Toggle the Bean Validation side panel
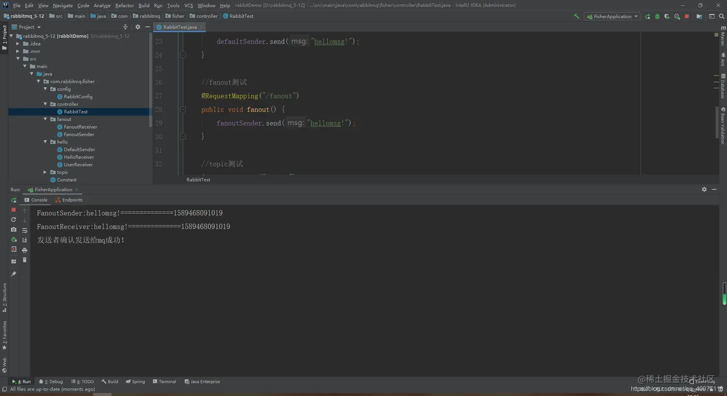The width and height of the screenshot is (727, 396). [723, 126]
